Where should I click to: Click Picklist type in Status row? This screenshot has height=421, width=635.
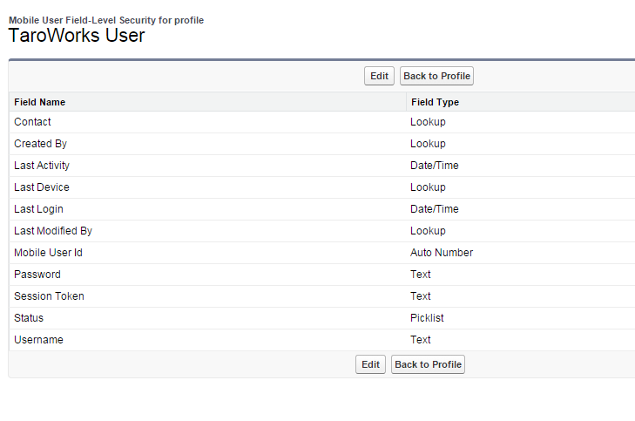pyautogui.click(x=427, y=318)
